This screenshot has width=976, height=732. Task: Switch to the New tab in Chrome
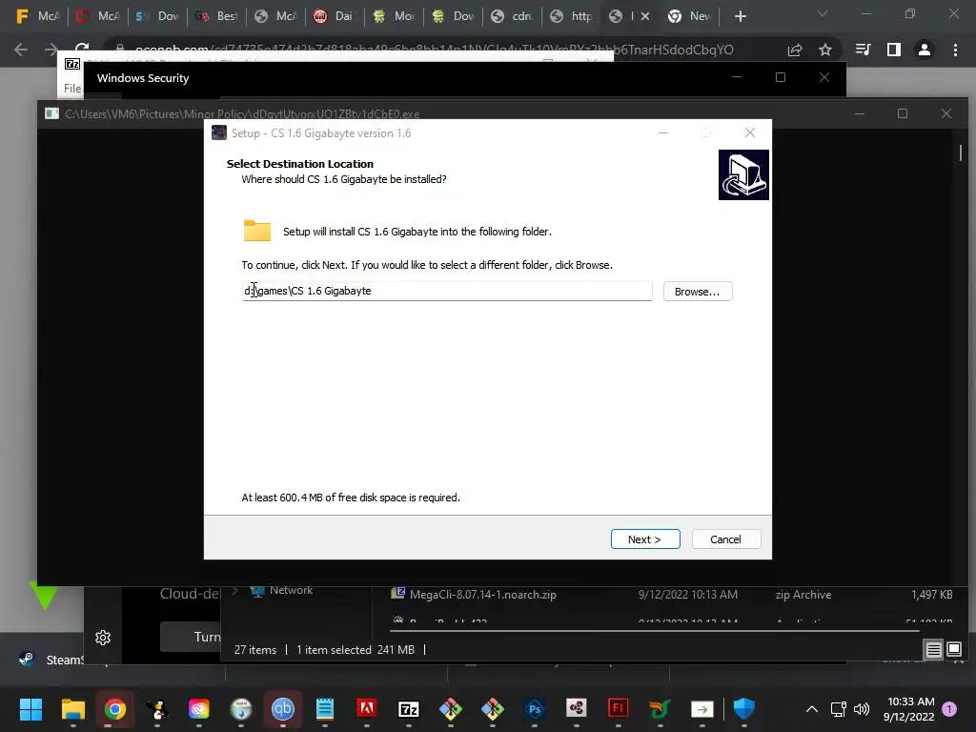coord(689,16)
